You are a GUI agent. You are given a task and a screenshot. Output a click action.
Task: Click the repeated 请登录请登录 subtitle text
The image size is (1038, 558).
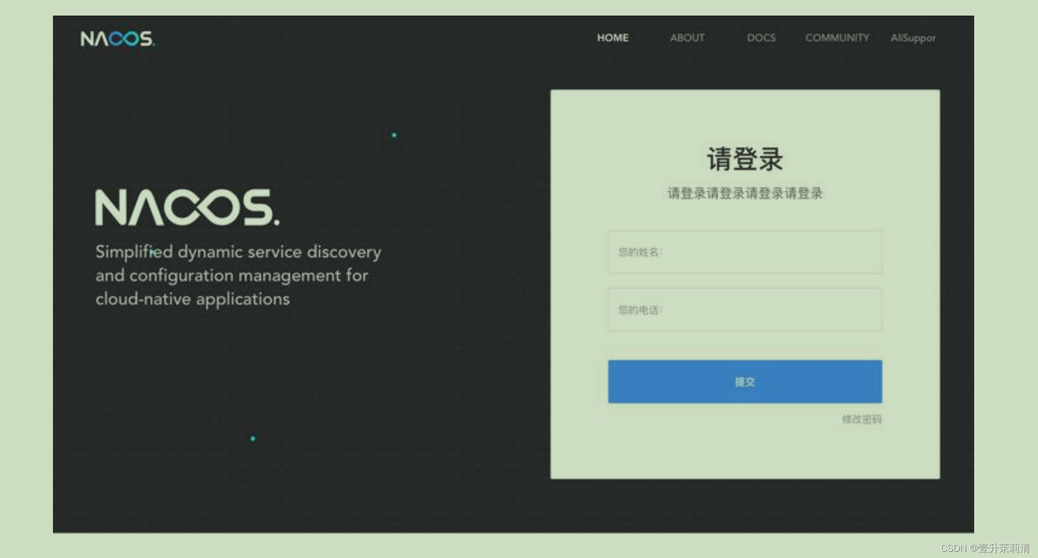(x=745, y=193)
